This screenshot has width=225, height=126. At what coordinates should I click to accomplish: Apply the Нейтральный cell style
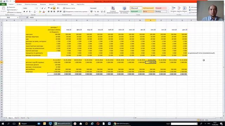pos(148,8)
